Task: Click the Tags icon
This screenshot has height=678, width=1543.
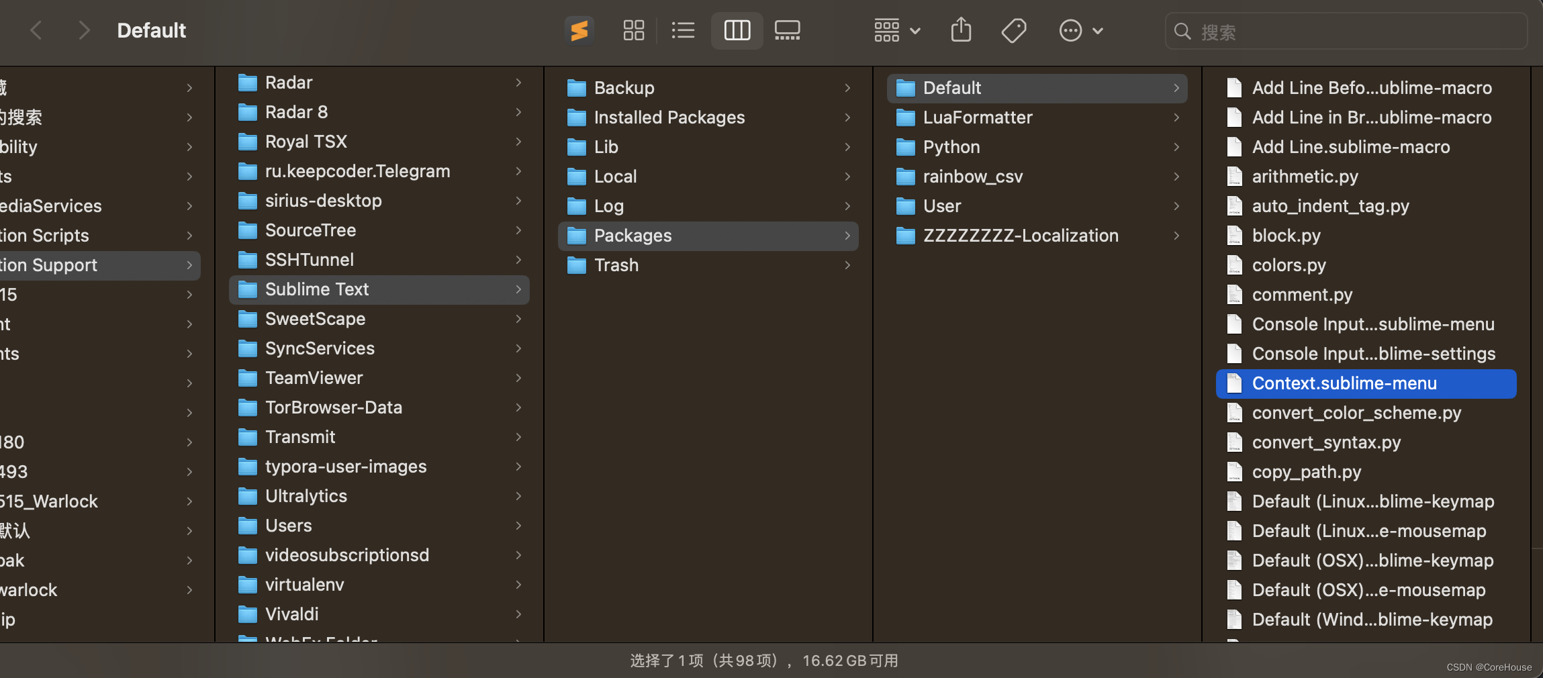Action: [1013, 30]
